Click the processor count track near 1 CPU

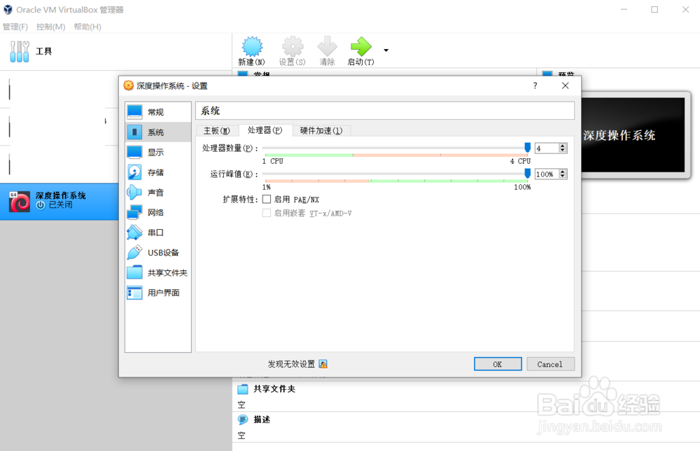click(x=267, y=148)
